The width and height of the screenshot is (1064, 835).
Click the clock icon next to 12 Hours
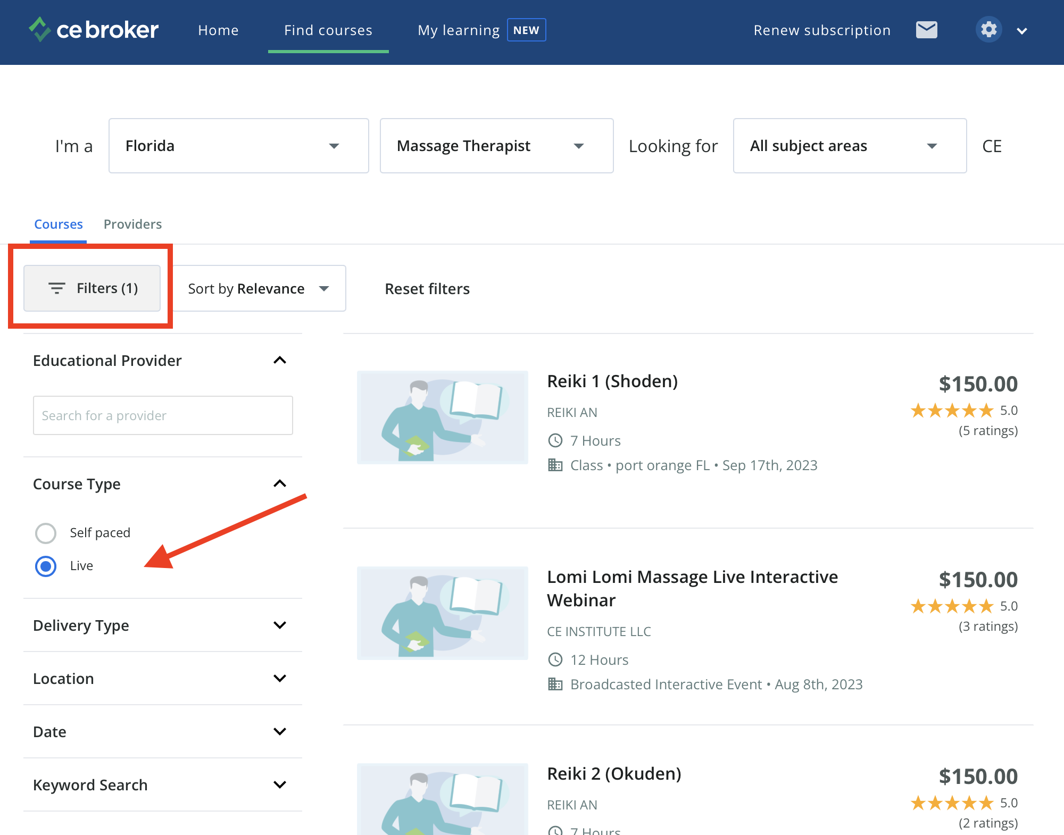click(555, 659)
